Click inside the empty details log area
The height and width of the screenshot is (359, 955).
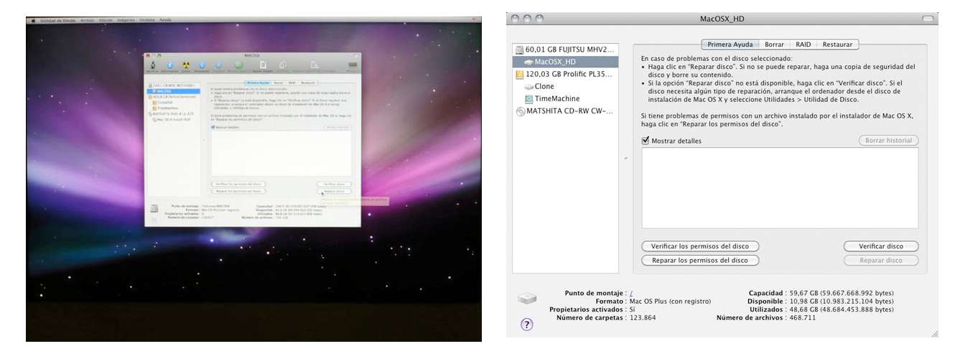pos(780,188)
